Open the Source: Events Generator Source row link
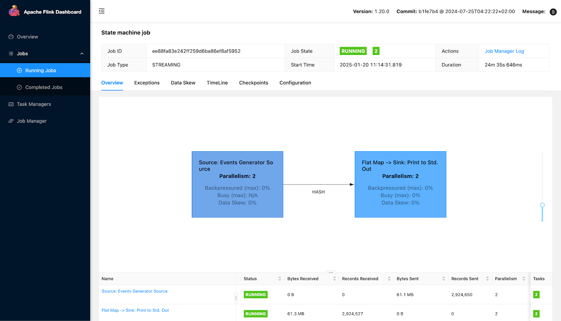 135,291
